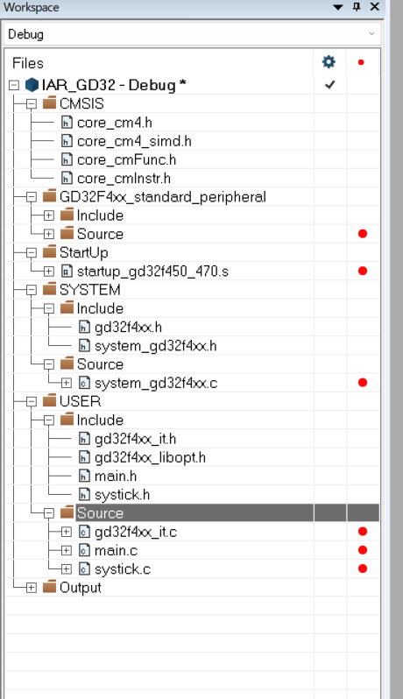Select 'system_gd32f4xx.h' file name
This screenshot has height=699, width=403.
pos(156,346)
